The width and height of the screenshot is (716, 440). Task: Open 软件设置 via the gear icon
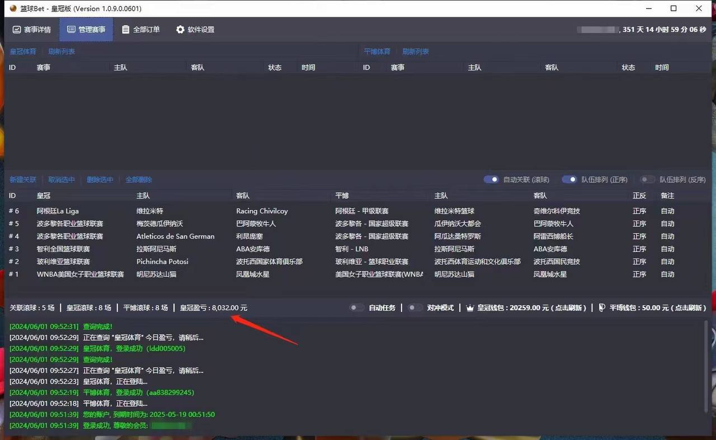[180, 30]
